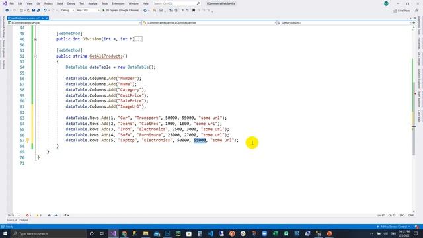Screen dimensions: 423x238
Task: Open the run target dropdown arrow
Action: pyautogui.click(x=141, y=11)
